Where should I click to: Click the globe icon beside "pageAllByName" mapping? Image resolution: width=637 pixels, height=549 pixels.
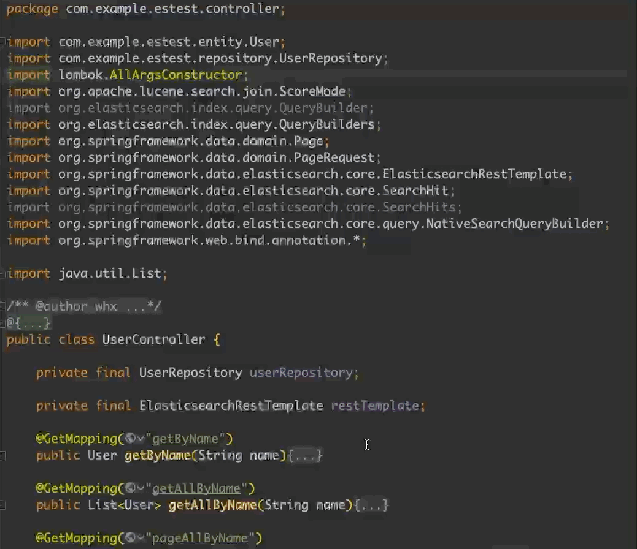130,538
